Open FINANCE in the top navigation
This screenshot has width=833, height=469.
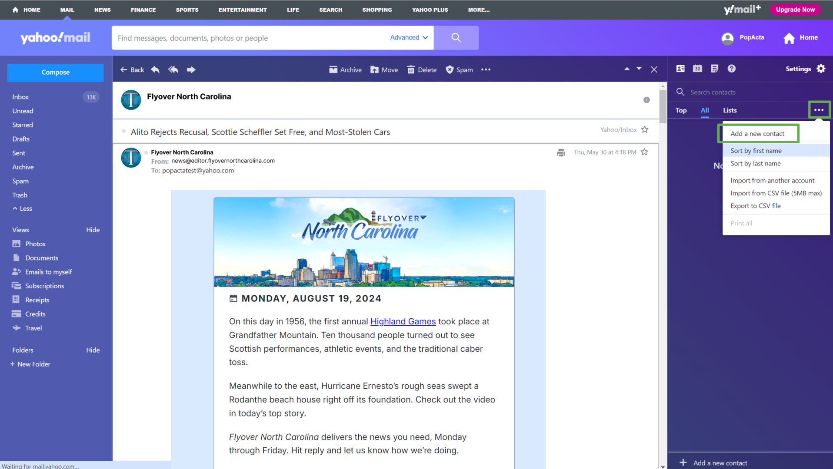[x=143, y=10]
